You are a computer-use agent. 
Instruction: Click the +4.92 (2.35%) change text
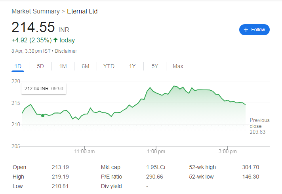coord(32,40)
